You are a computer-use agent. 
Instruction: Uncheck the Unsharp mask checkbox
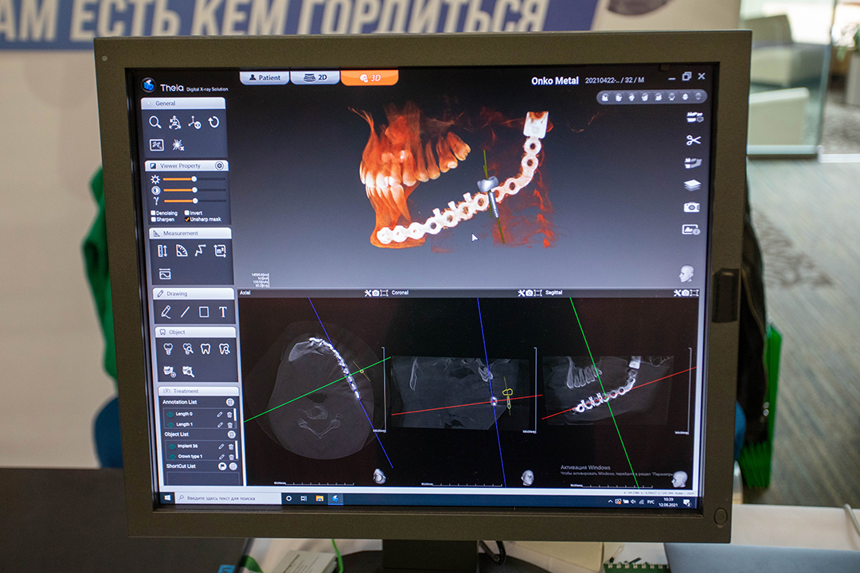coord(187,219)
